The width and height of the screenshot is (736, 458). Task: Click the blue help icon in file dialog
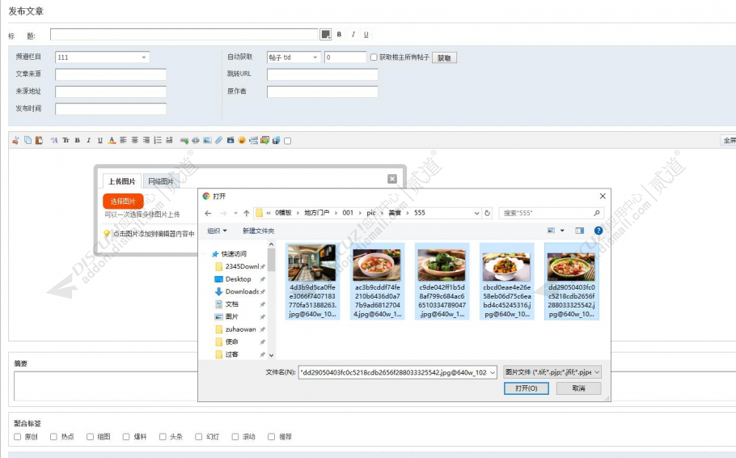click(598, 231)
